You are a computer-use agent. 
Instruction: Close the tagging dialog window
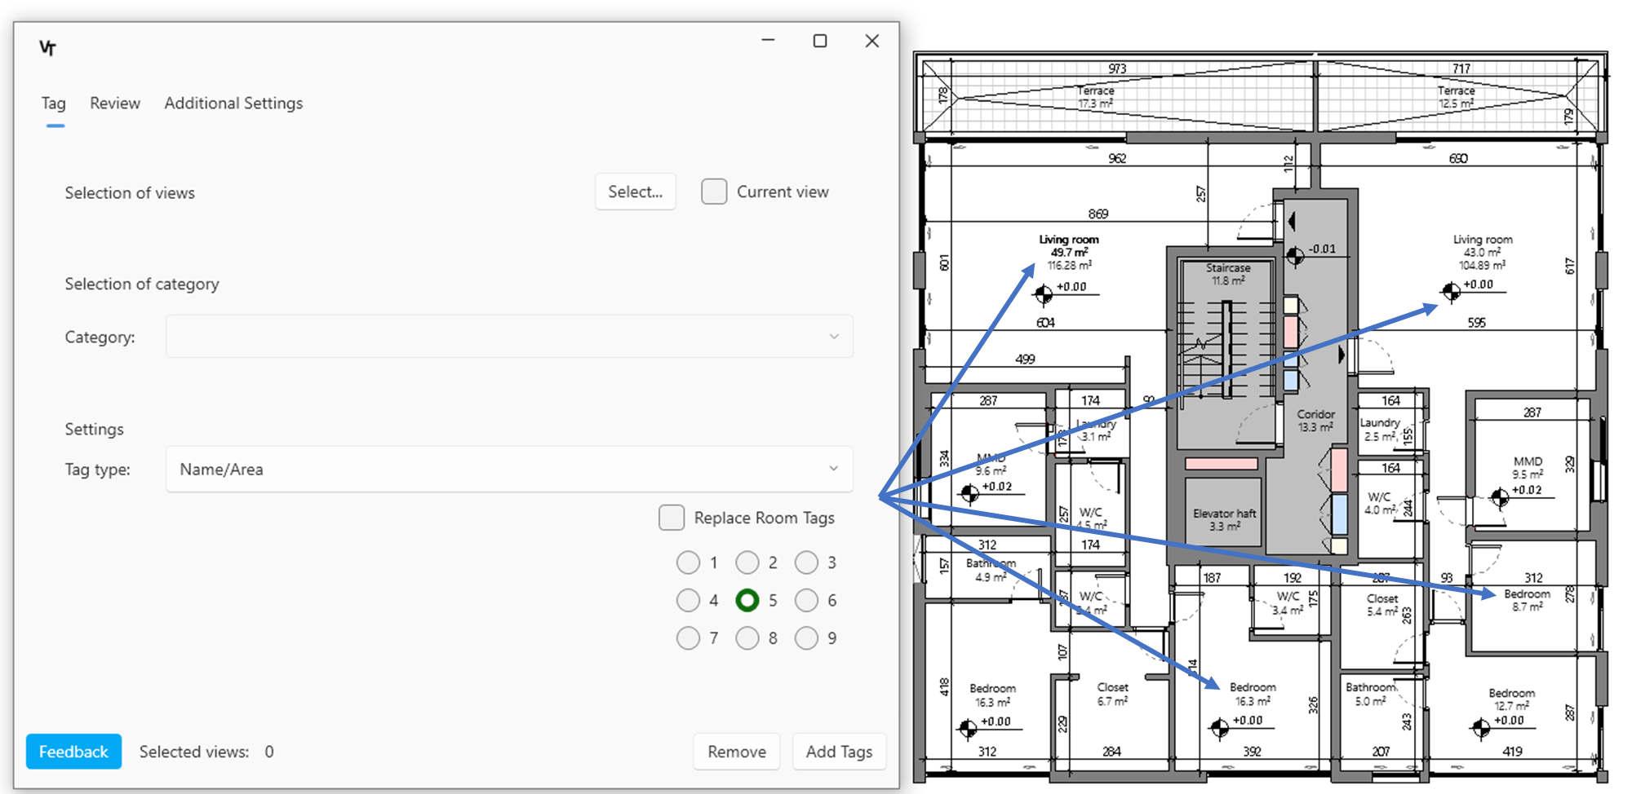click(872, 41)
